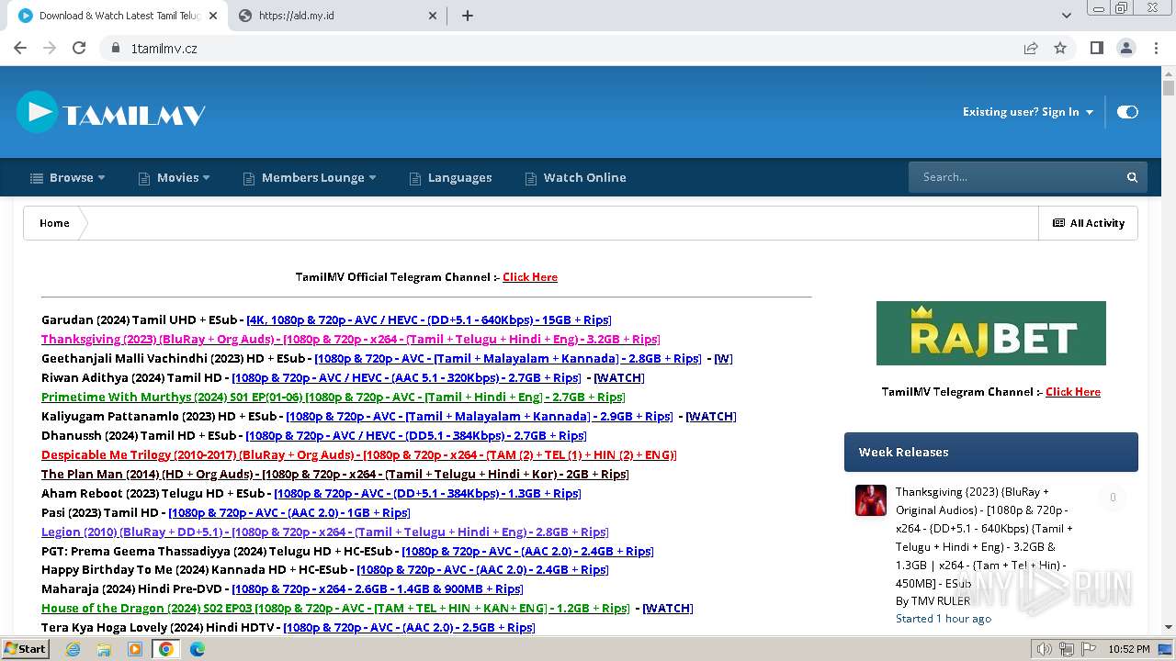This screenshot has height=661, width=1176.
Task: Bookmark this page with star icon
Action: [x=1060, y=48]
